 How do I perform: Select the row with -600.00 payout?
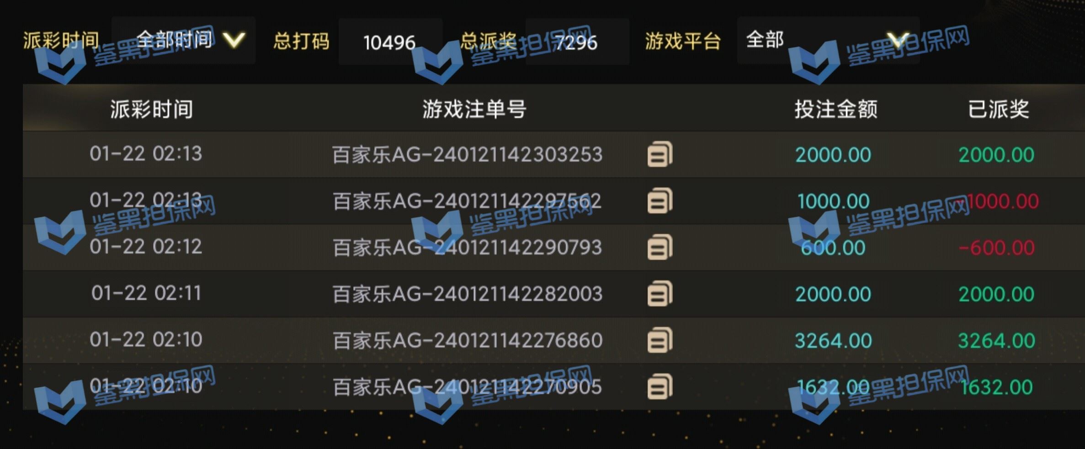pos(554,247)
